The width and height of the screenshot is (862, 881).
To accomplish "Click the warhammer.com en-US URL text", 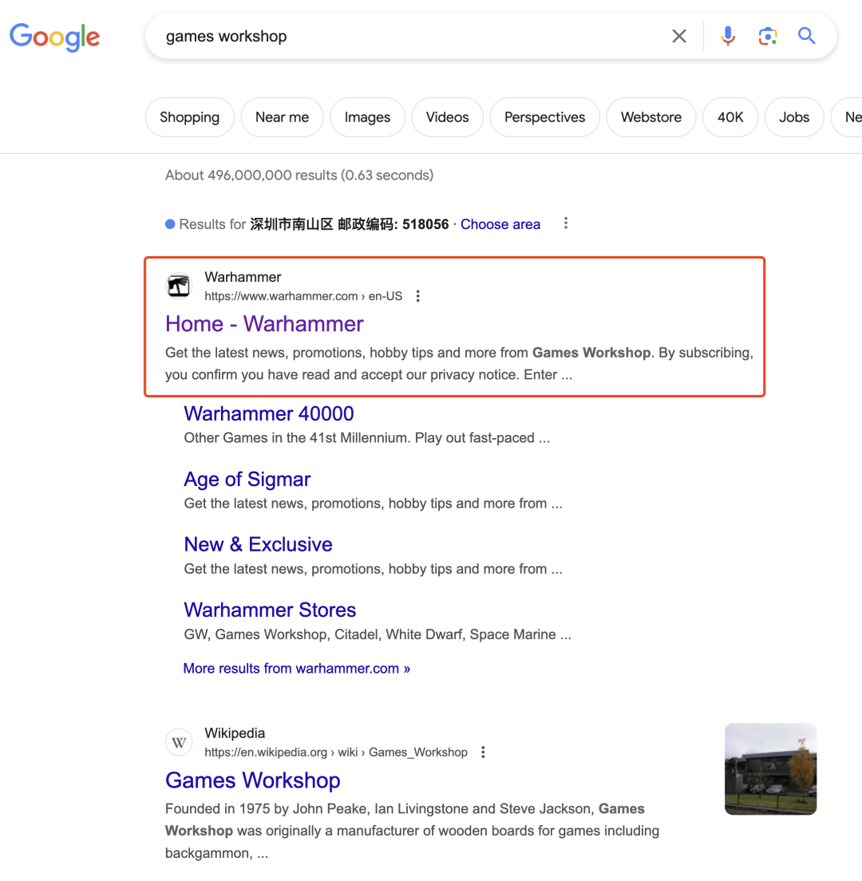I will (x=303, y=296).
